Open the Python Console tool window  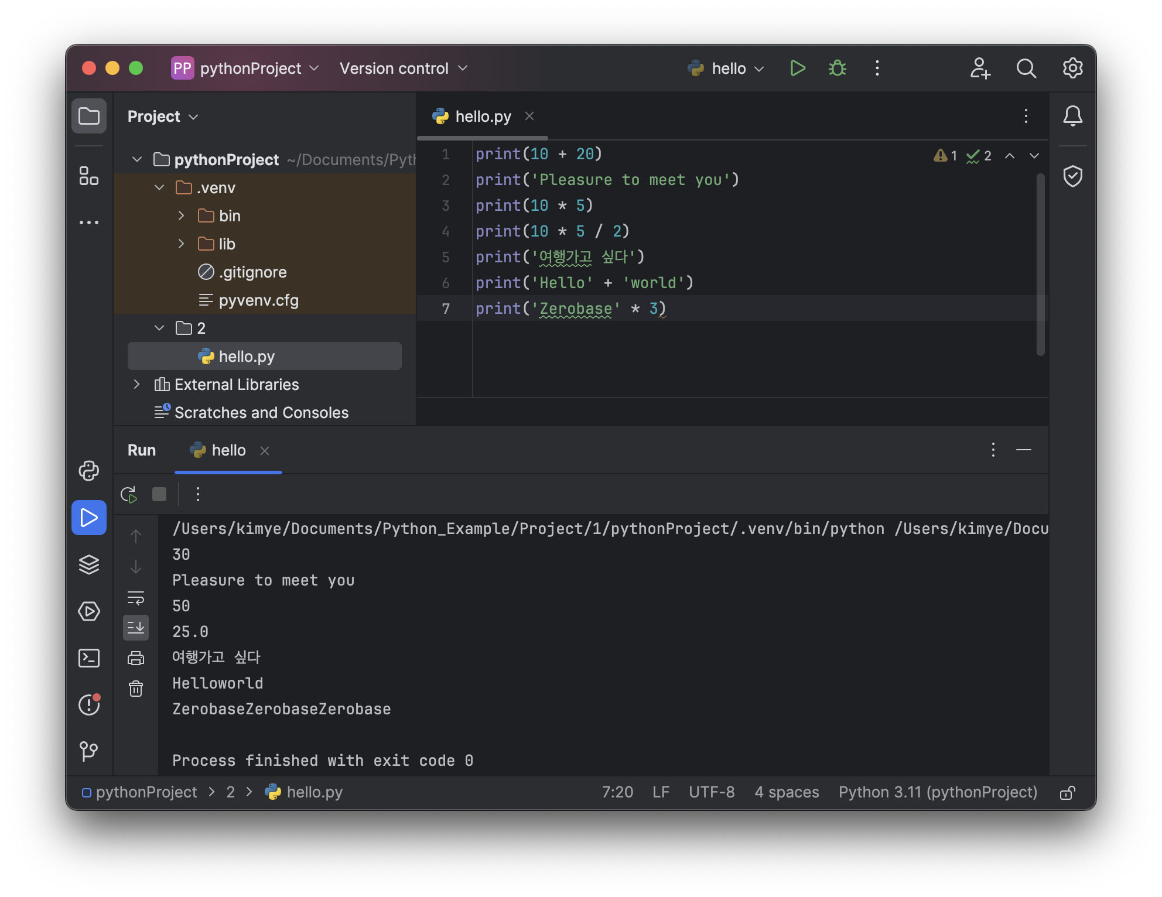(x=89, y=471)
